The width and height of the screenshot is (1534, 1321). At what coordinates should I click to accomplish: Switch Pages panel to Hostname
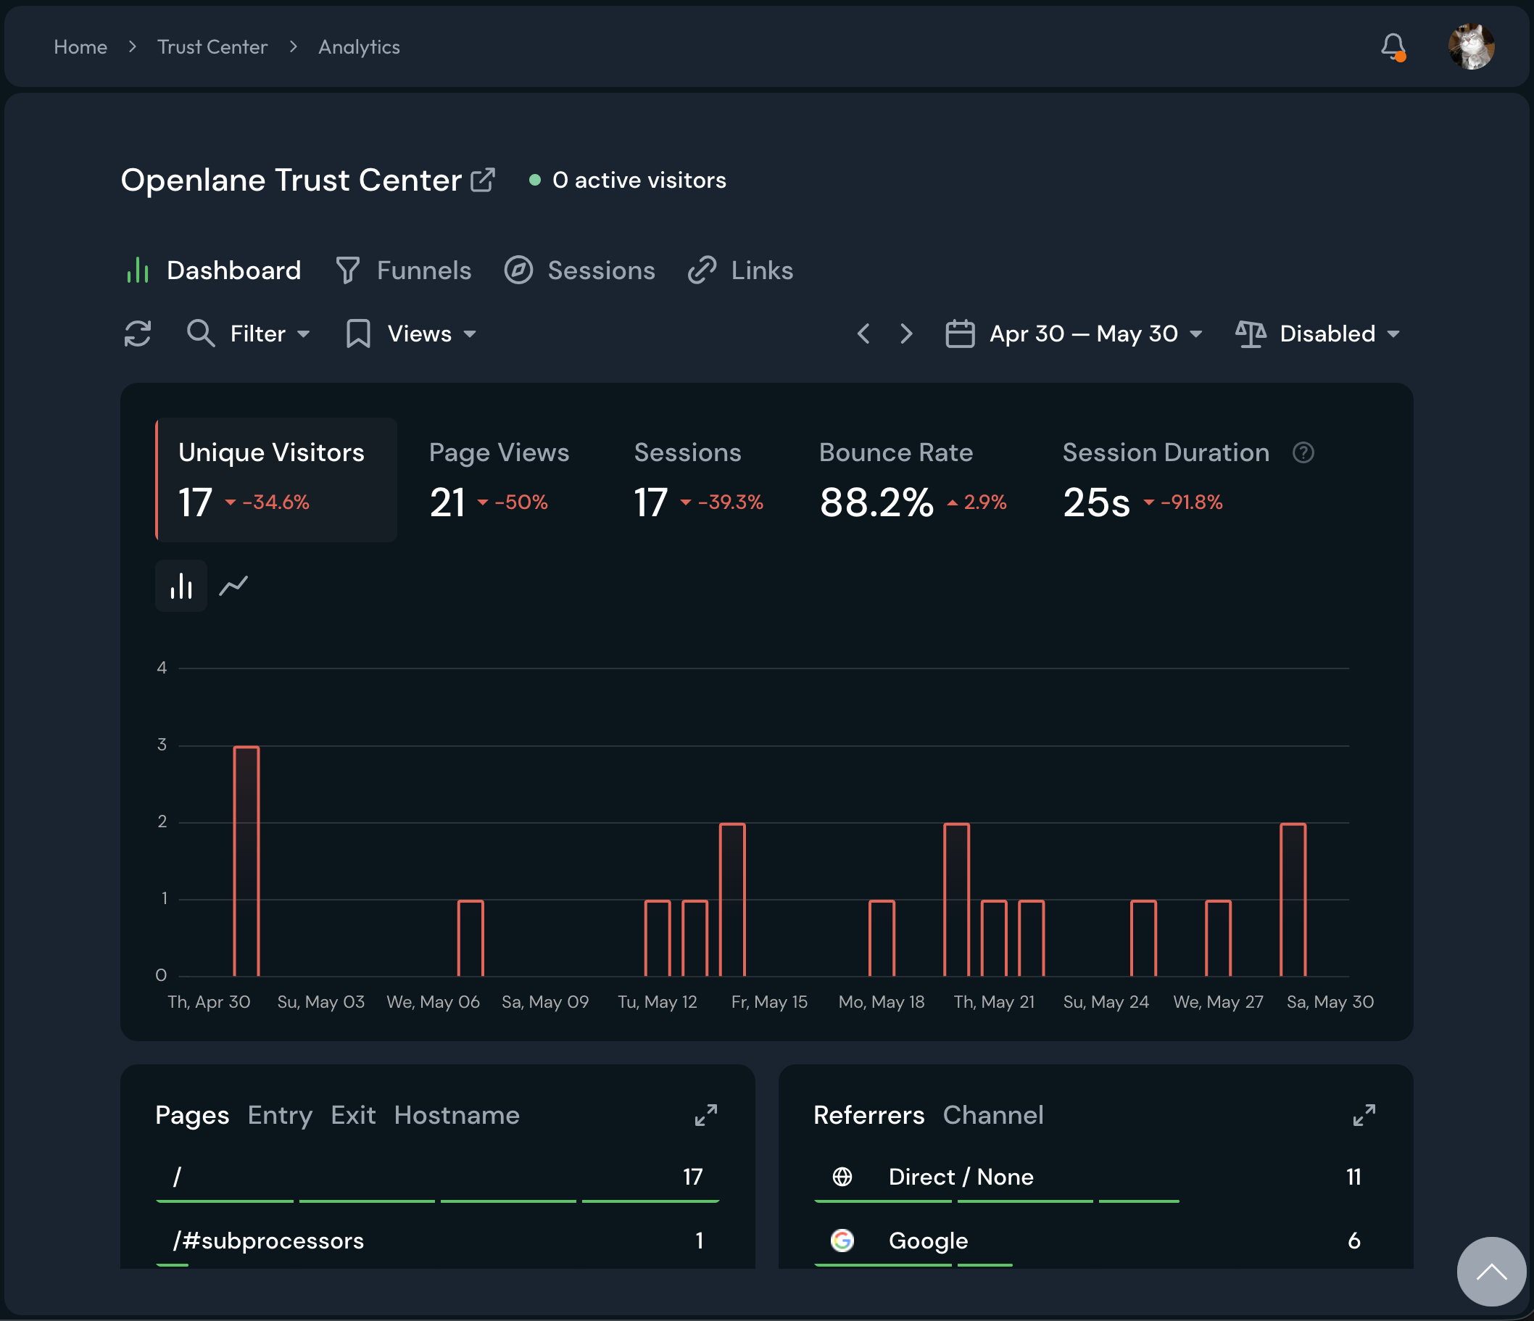[457, 1115]
